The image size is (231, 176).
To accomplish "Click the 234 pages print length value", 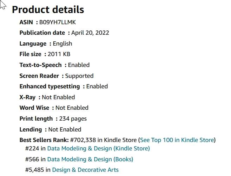I will pyautogui.click(x=73, y=119).
